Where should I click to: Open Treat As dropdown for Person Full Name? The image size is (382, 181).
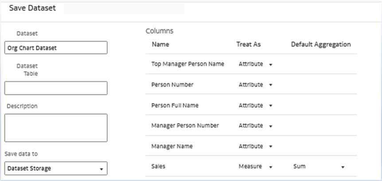[255, 105]
